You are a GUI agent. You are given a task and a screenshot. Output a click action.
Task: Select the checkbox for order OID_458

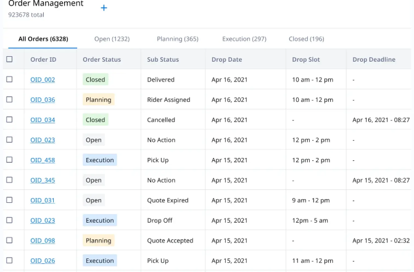click(x=9, y=160)
